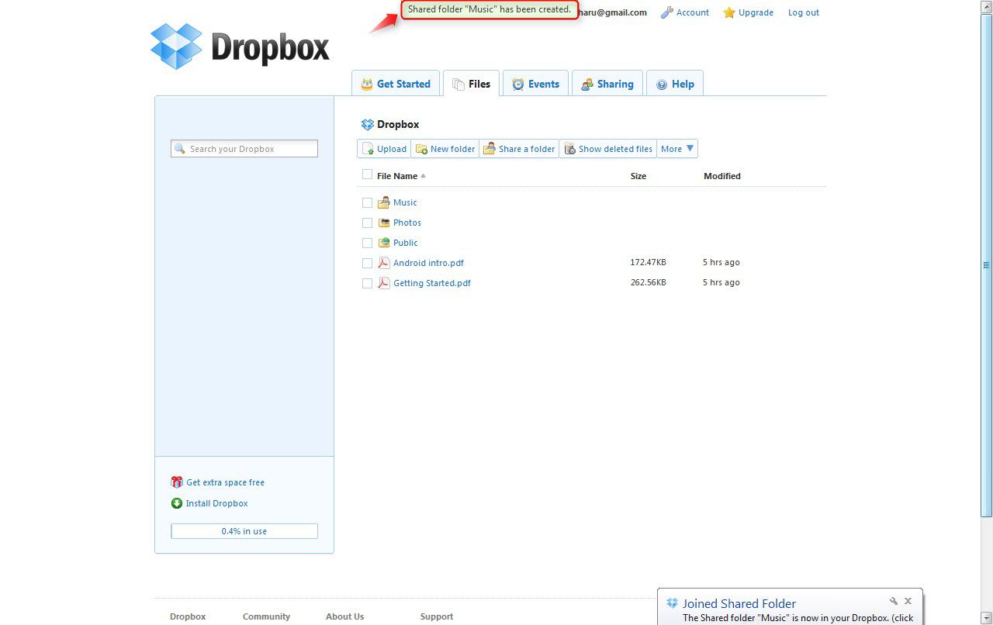This screenshot has height=625, width=993.
Task: Click the Joined Shared Folder notification title
Action: (x=739, y=603)
